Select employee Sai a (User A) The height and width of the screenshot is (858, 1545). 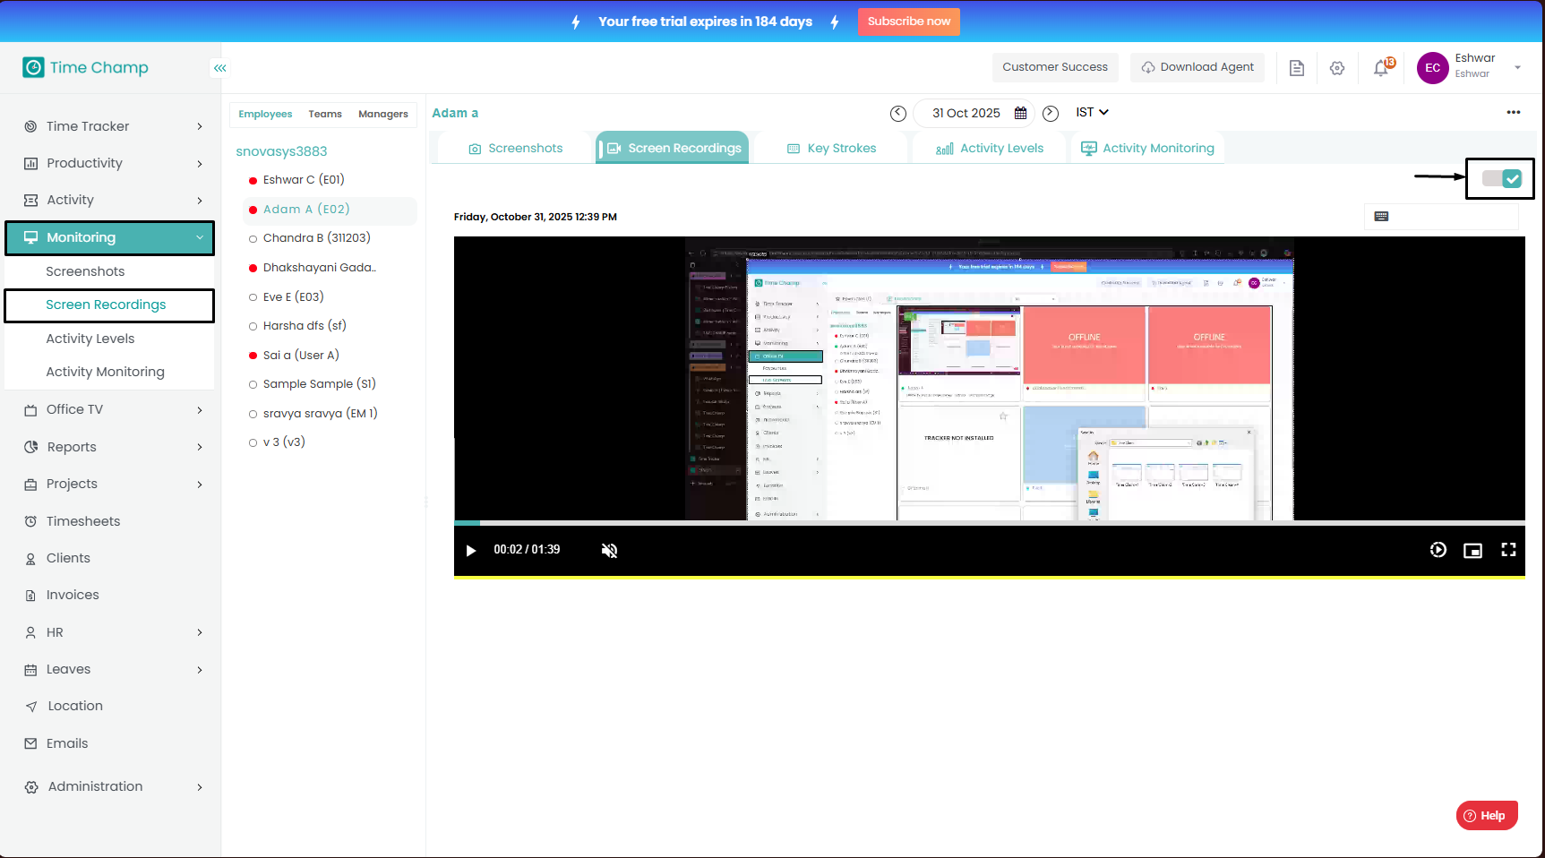coord(301,355)
